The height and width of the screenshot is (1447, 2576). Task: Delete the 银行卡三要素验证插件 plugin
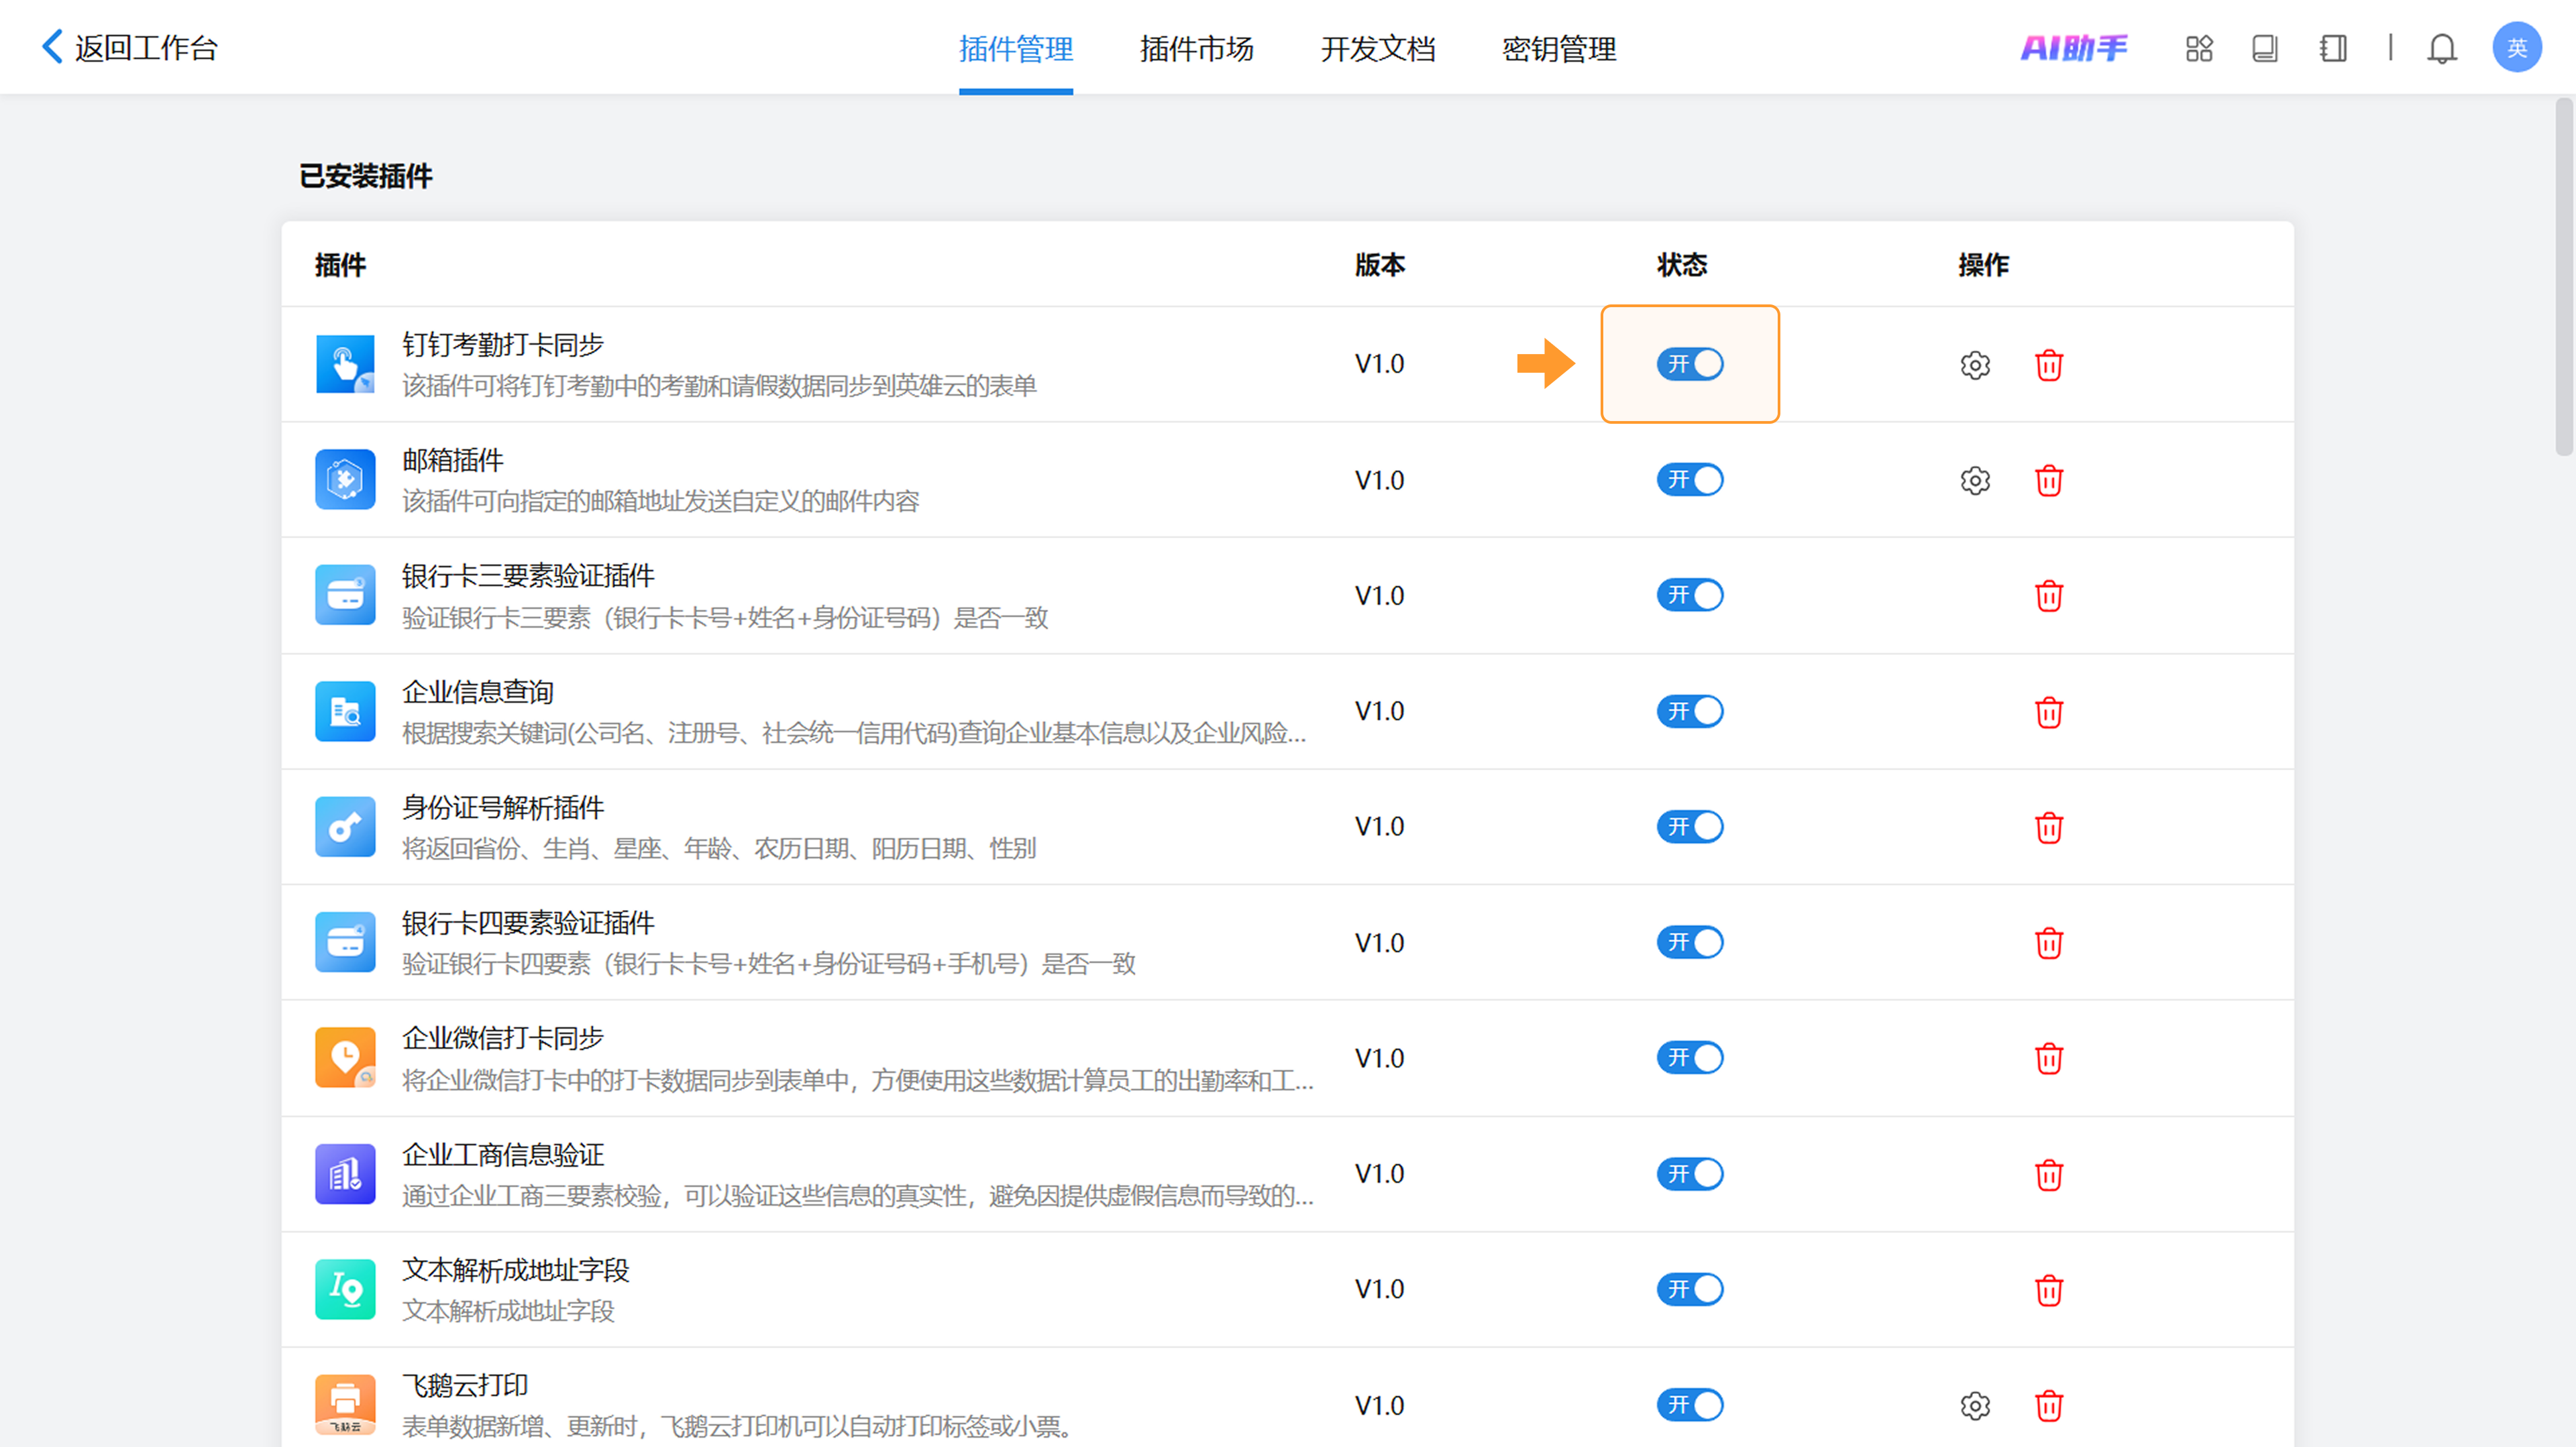(2049, 595)
